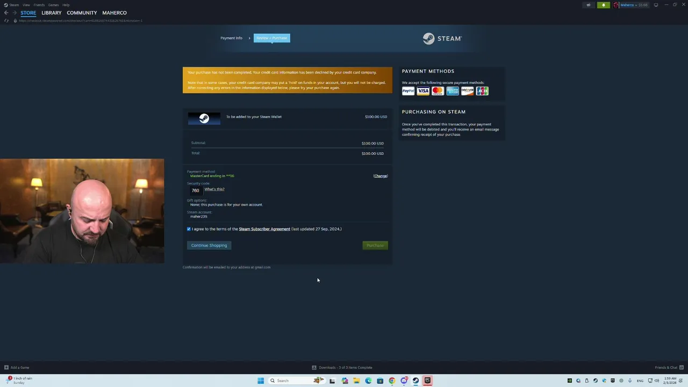Click the wallet balance $5.68
The height and width of the screenshot is (387, 688).
pyautogui.click(x=643, y=5)
